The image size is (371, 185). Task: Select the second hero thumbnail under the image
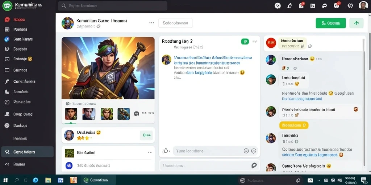pyautogui.click(x=89, y=114)
